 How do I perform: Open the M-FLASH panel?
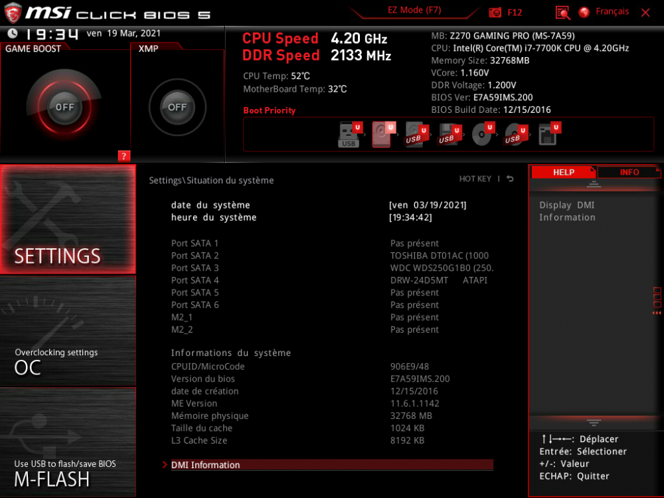point(68,442)
